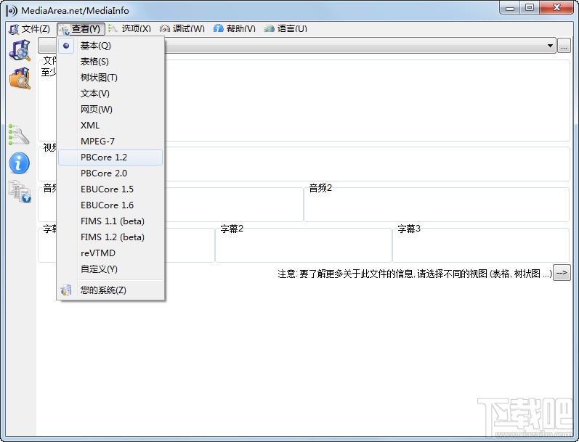Expand the file selection dropdown arrow
This screenshot has height=442, width=579.
tap(550, 46)
